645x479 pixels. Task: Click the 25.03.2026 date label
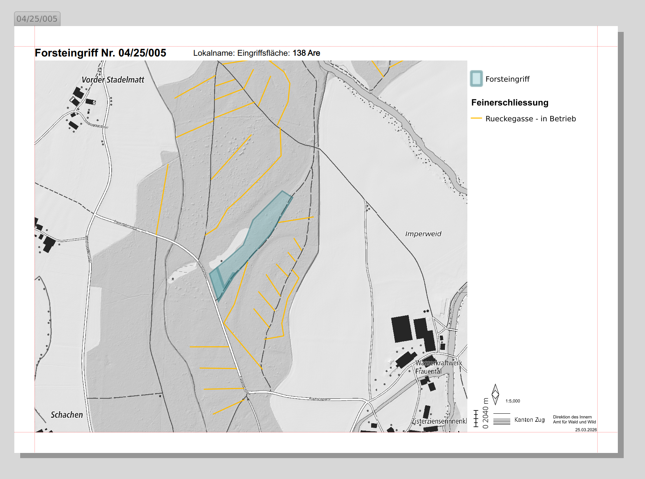click(x=586, y=429)
